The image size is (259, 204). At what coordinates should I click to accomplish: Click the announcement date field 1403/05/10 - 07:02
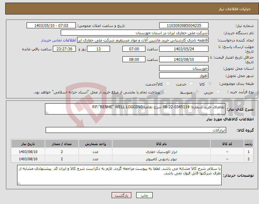(x=51, y=26)
